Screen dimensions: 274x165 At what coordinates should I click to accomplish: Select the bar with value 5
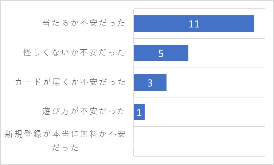click(x=161, y=53)
